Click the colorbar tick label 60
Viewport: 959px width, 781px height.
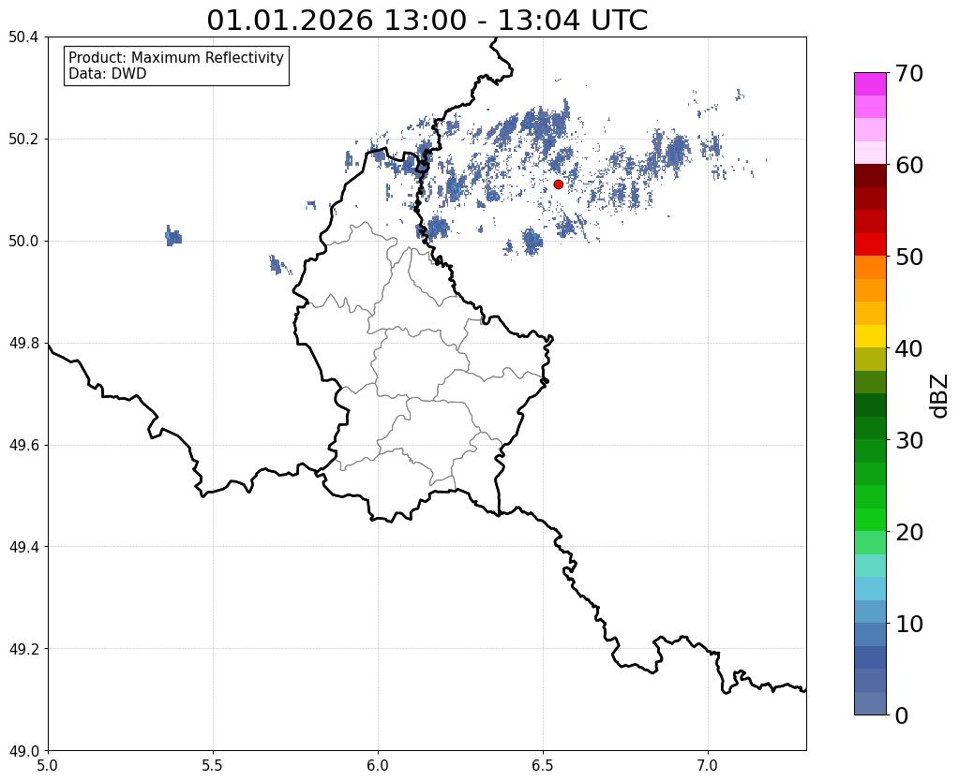(x=909, y=165)
